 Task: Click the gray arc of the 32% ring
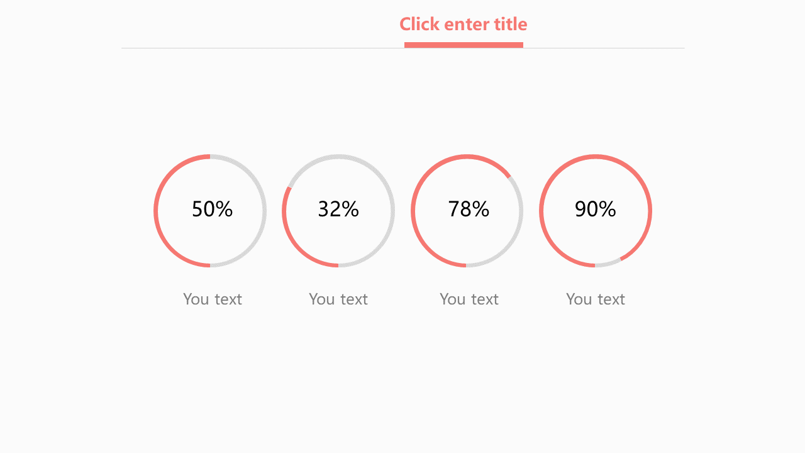pos(392,211)
